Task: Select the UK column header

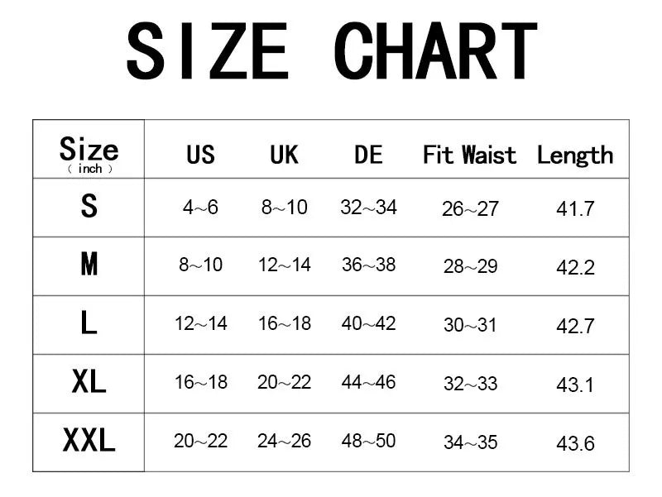Action: tap(284, 155)
